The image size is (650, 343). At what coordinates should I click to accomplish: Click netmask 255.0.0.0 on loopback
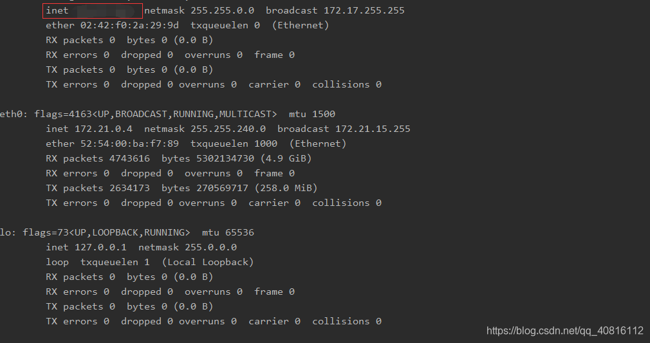[187, 247]
